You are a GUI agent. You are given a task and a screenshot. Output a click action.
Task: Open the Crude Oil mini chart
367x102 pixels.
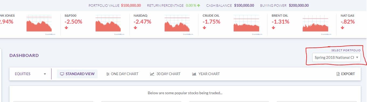(x=246, y=24)
